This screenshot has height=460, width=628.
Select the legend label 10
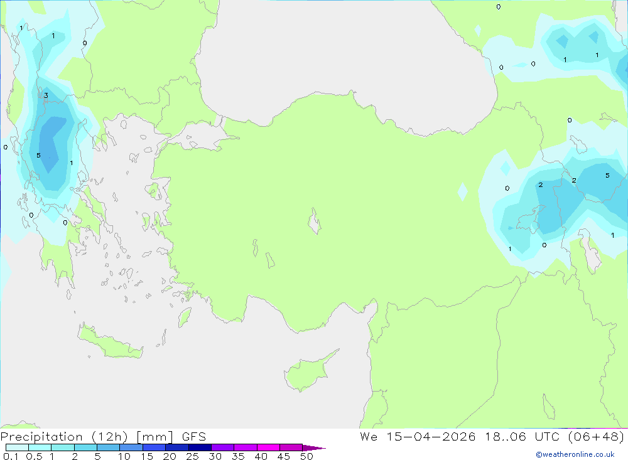pos(124,456)
